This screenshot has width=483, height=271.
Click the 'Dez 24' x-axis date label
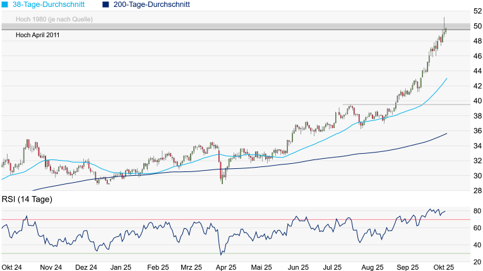tap(85, 267)
